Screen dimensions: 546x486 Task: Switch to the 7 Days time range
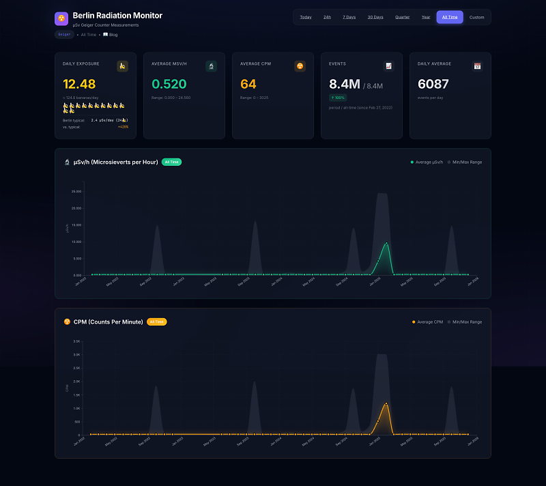click(349, 17)
